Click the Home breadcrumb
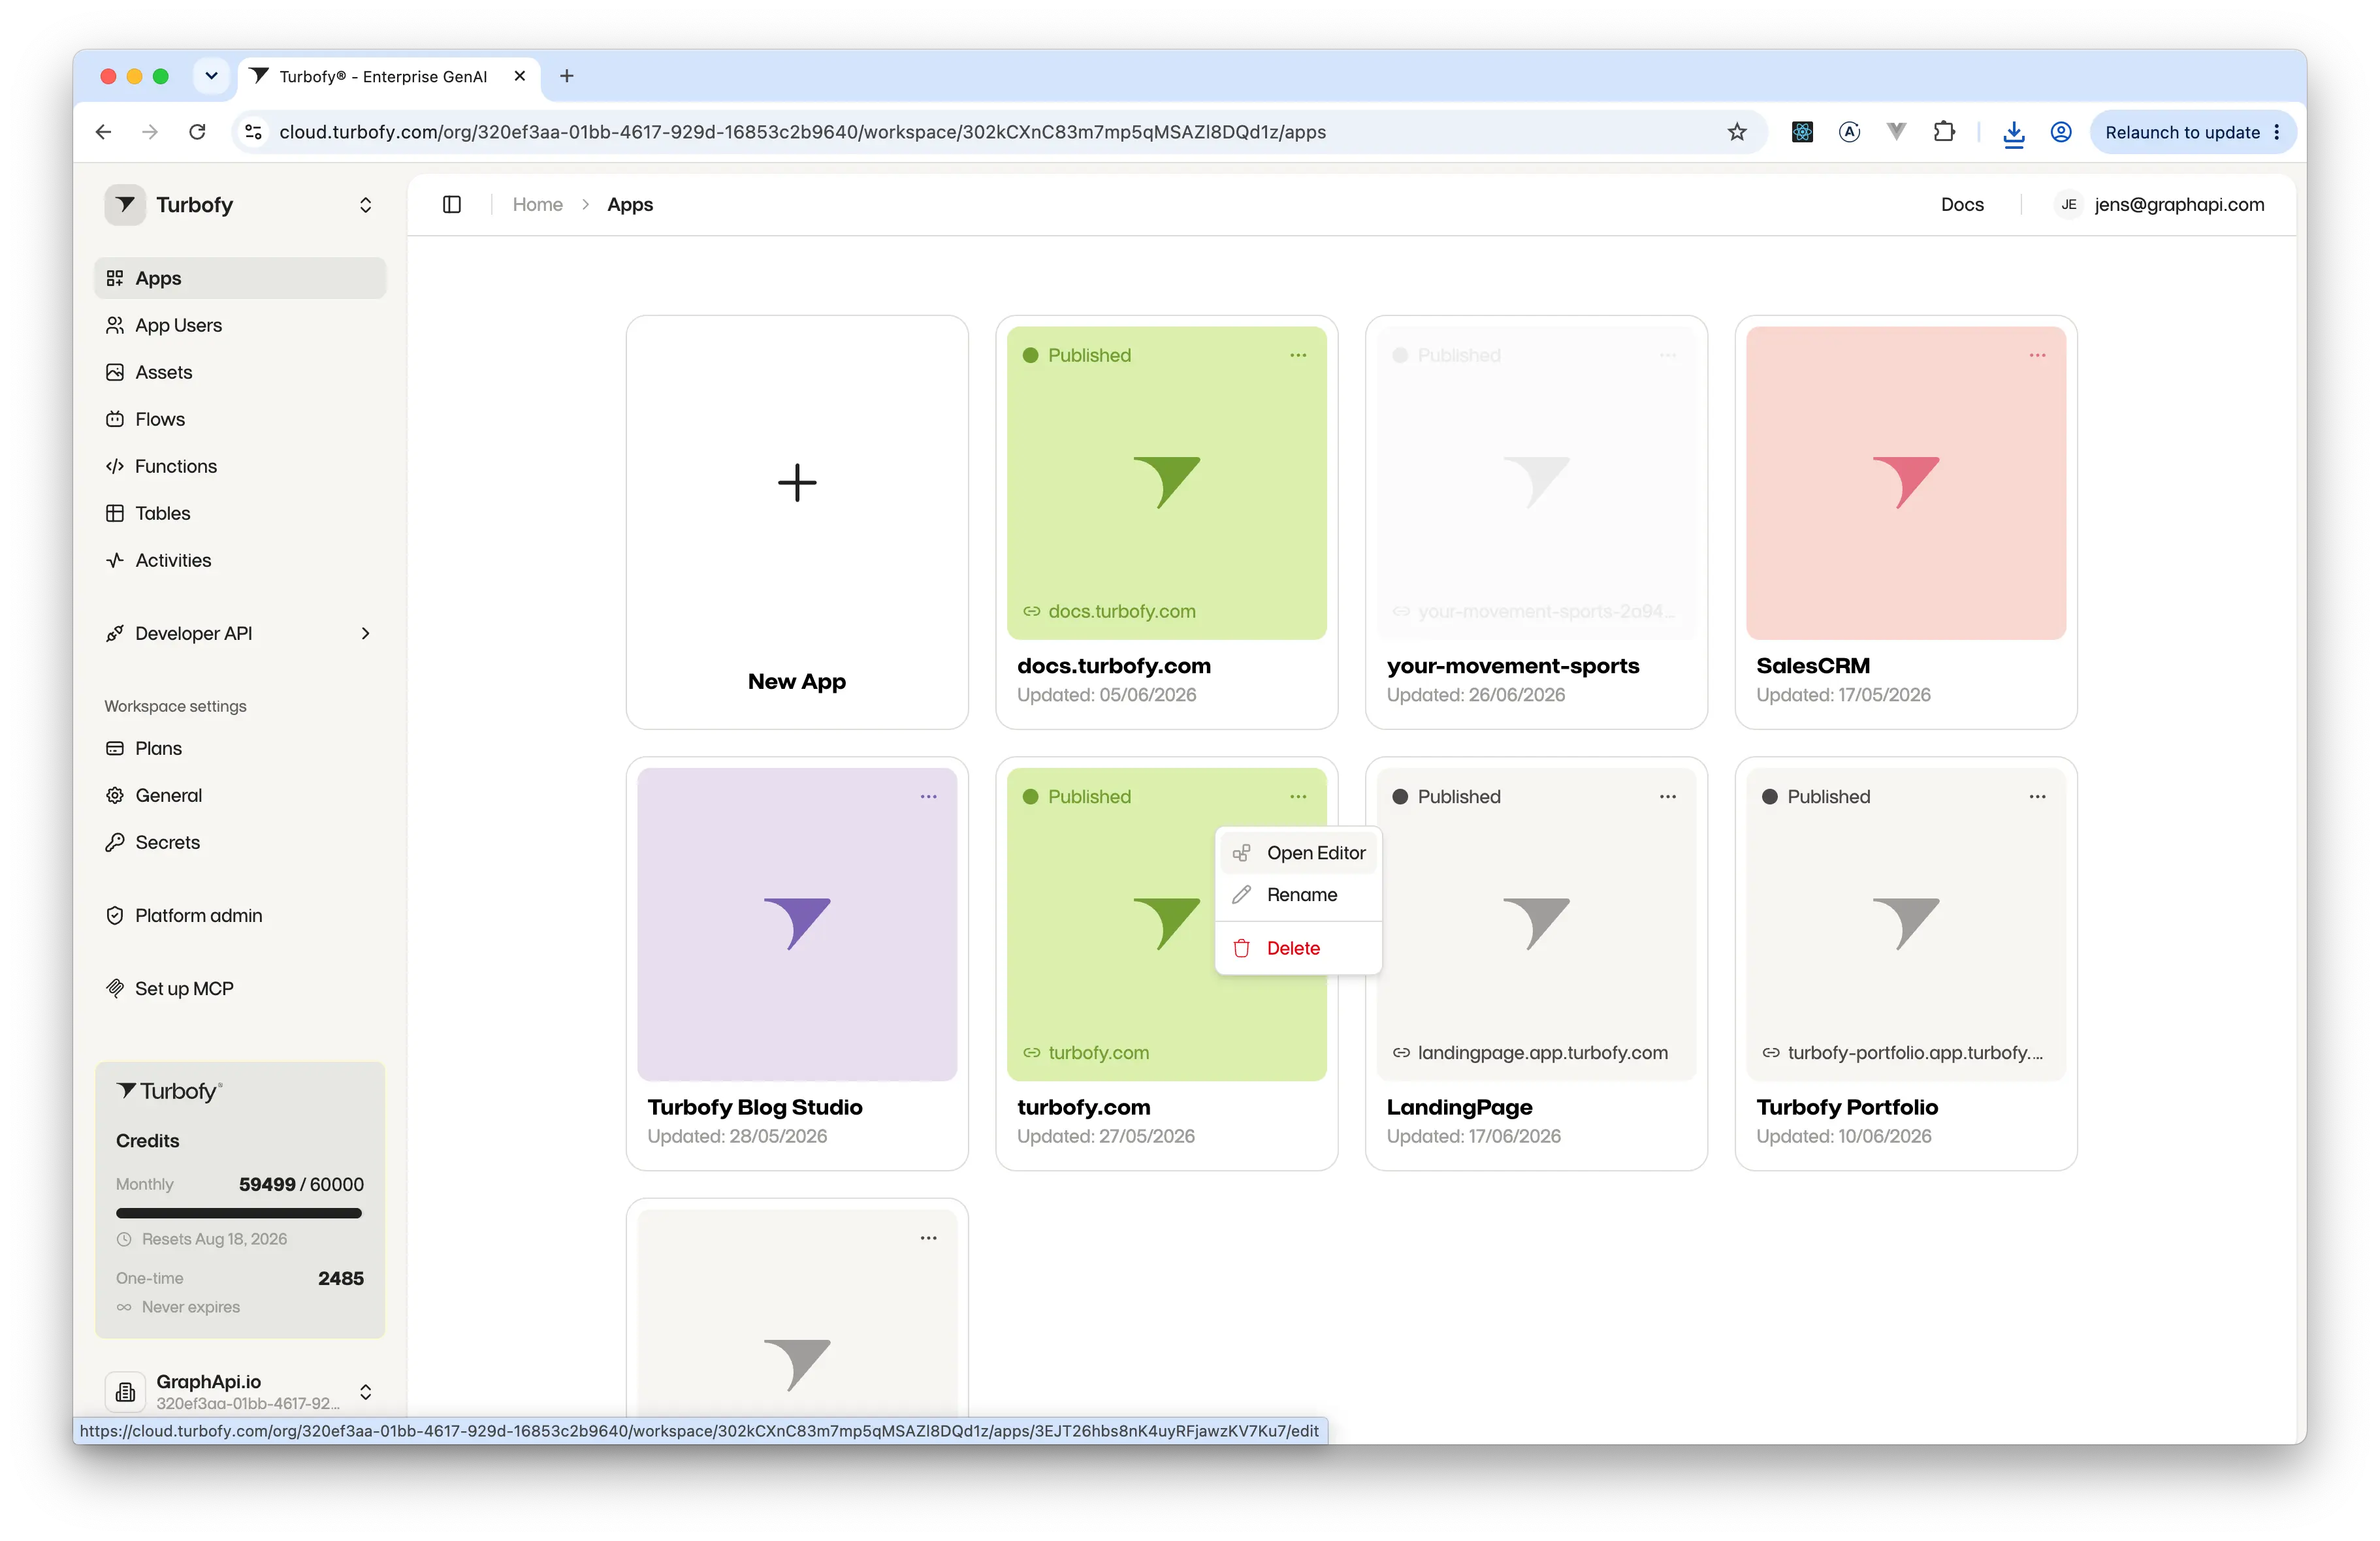 [x=537, y=204]
